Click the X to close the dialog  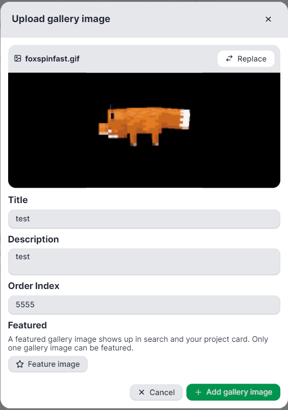[268, 19]
